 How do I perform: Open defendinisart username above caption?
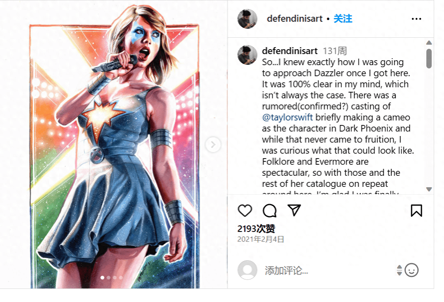tap(290, 51)
